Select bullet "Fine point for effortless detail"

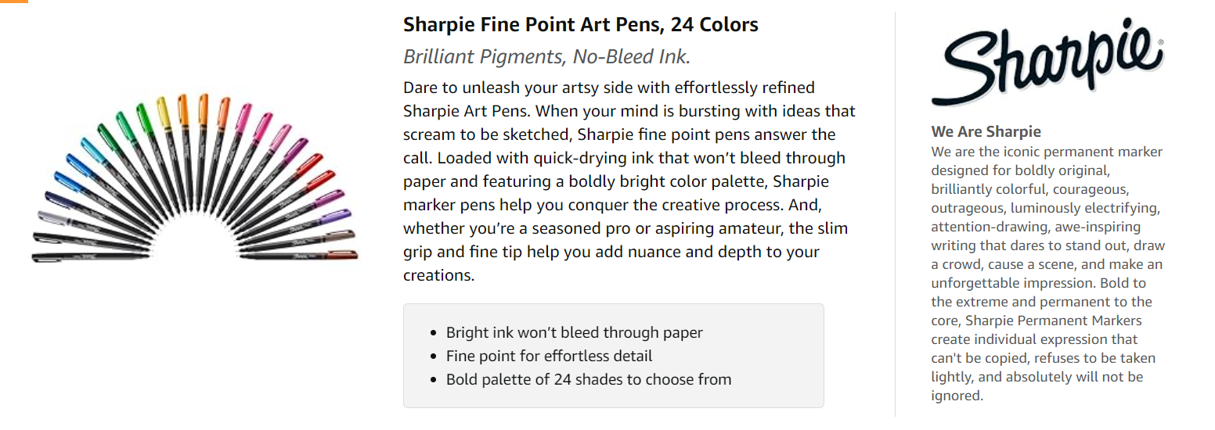click(549, 356)
